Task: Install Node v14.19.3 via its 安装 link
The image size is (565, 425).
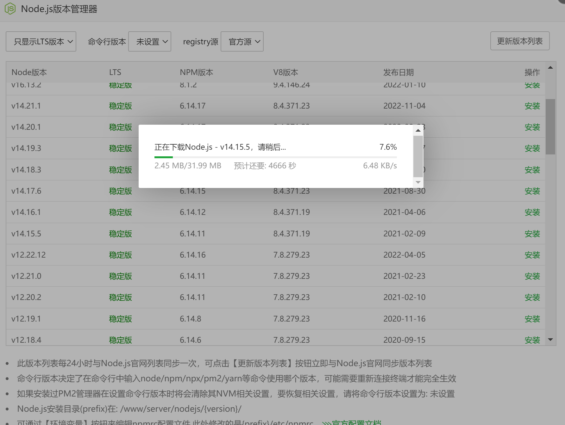Action: pyautogui.click(x=532, y=148)
